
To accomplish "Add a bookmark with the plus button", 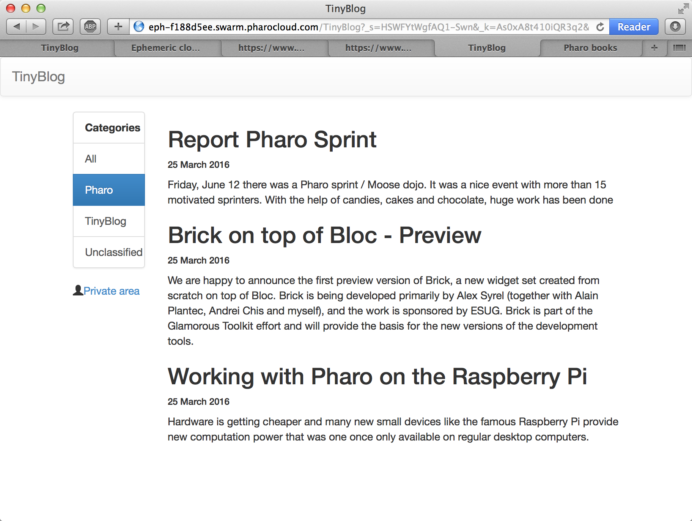I will pos(118,27).
